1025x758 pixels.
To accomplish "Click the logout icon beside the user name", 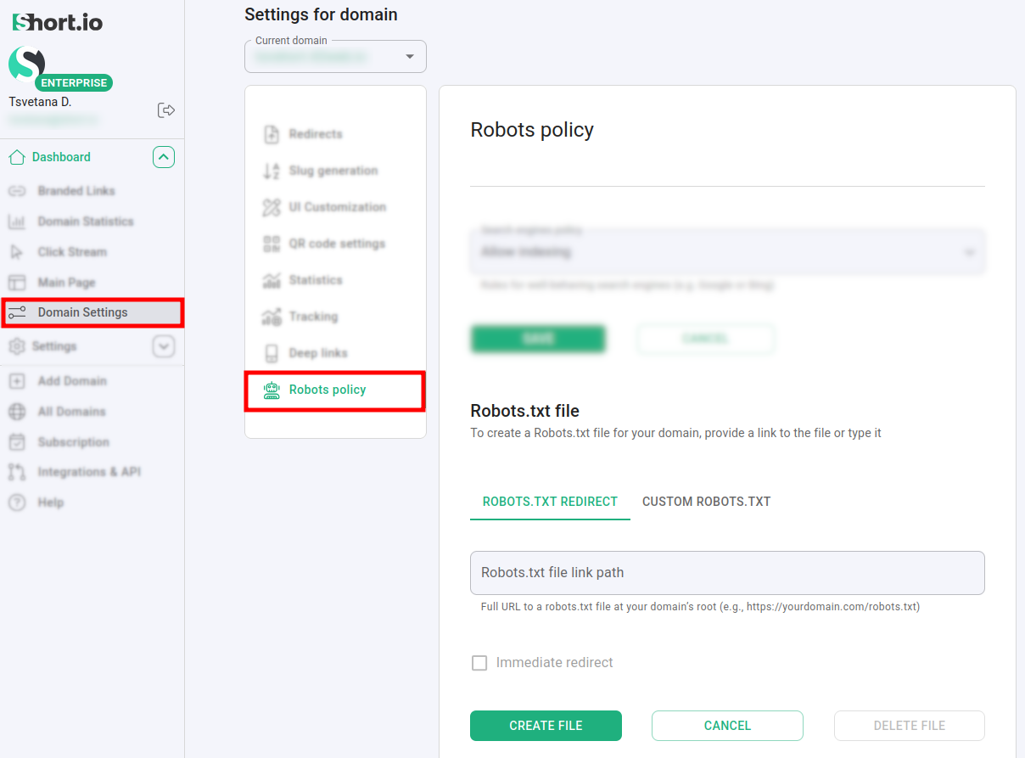I will point(166,110).
